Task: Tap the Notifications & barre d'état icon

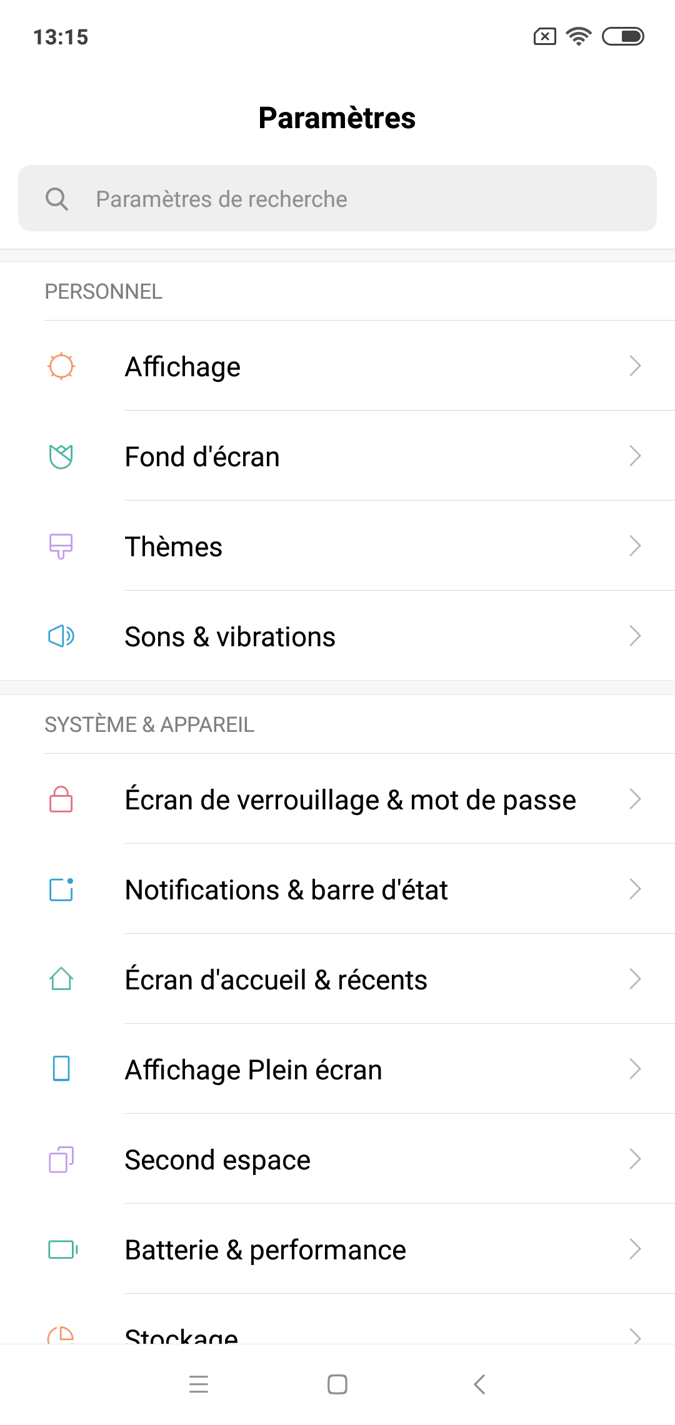Action: coord(61,889)
